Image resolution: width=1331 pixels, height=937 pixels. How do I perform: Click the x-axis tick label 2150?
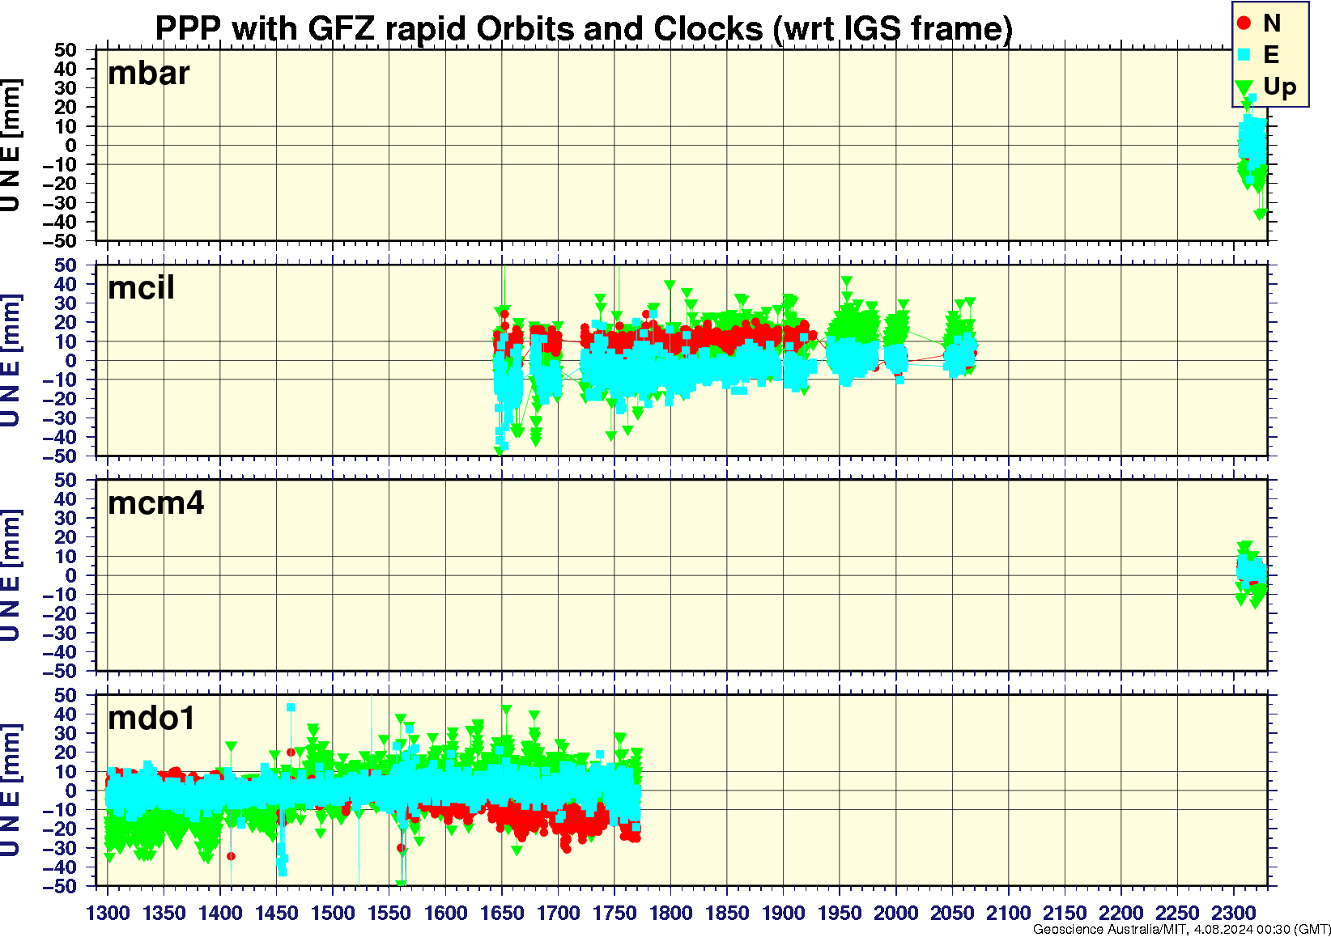click(1065, 913)
